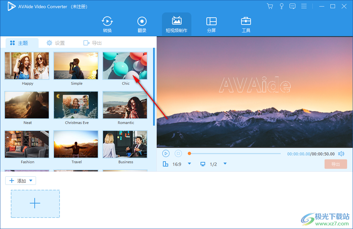Screen dimensions: 353x229
Task: Open the 工具 toolbox module
Action: click(246, 24)
